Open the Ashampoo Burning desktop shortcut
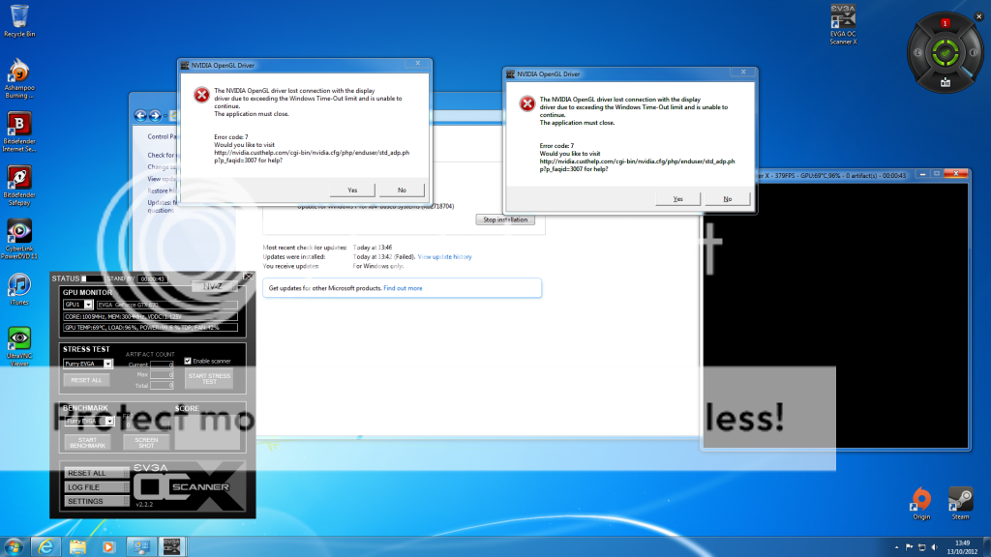The width and height of the screenshot is (991, 557). (x=19, y=78)
